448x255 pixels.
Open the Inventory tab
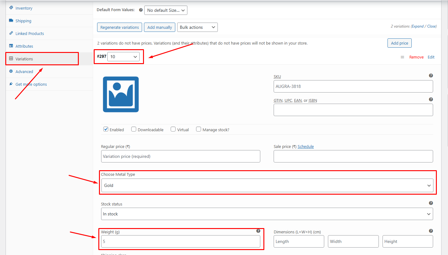click(49, 8)
